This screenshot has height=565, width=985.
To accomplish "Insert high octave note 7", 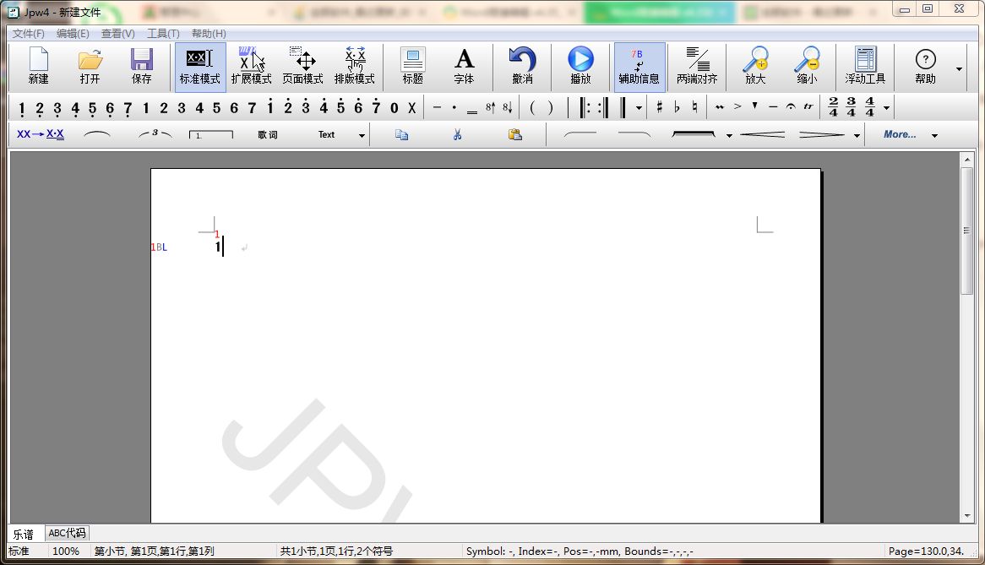I will (x=376, y=106).
